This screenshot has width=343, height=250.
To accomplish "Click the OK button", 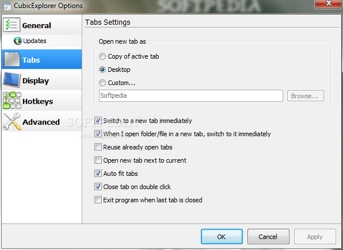I will 222,236.
